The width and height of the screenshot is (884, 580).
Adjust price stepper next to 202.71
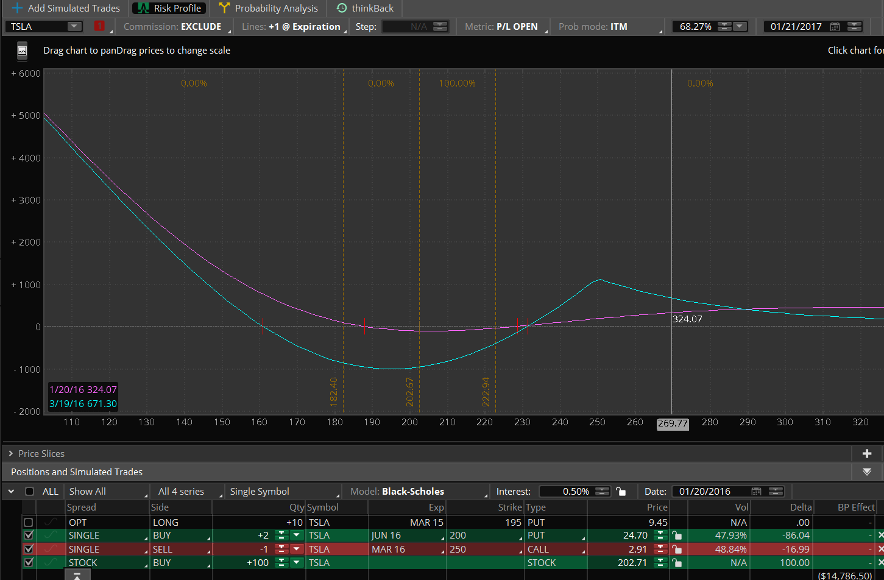tap(660, 563)
